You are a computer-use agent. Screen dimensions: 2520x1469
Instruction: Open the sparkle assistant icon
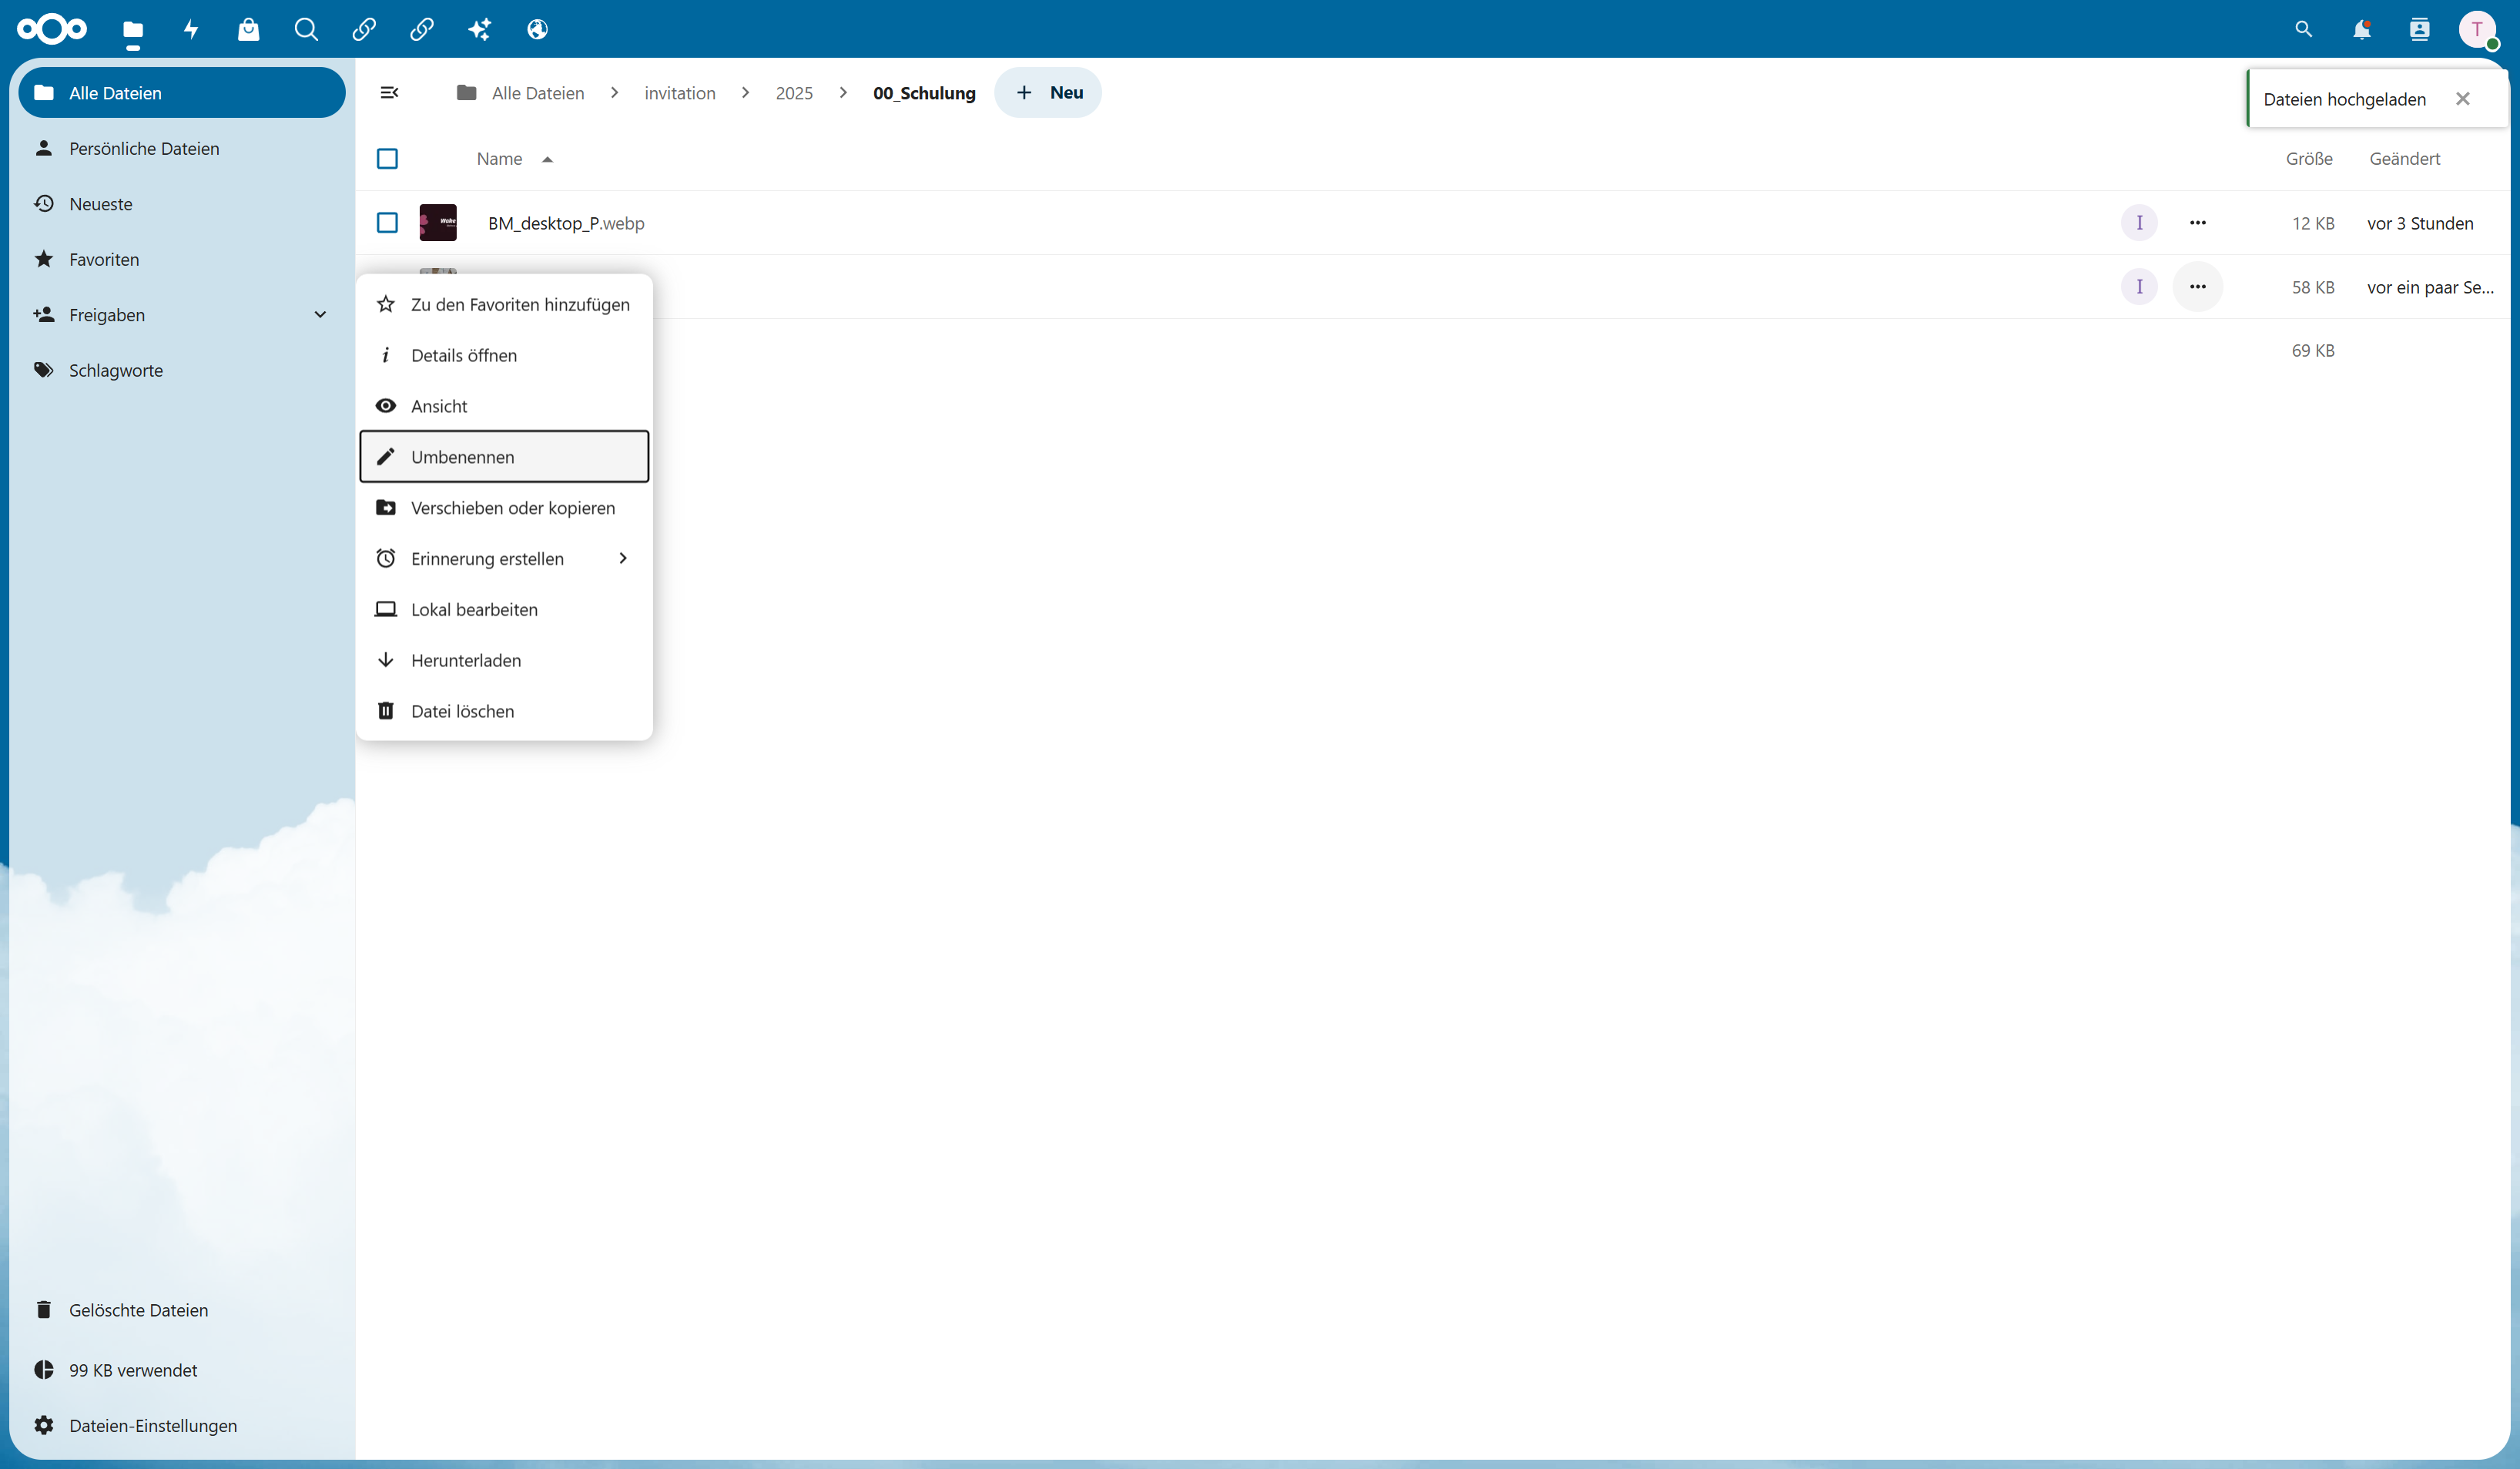tap(480, 30)
